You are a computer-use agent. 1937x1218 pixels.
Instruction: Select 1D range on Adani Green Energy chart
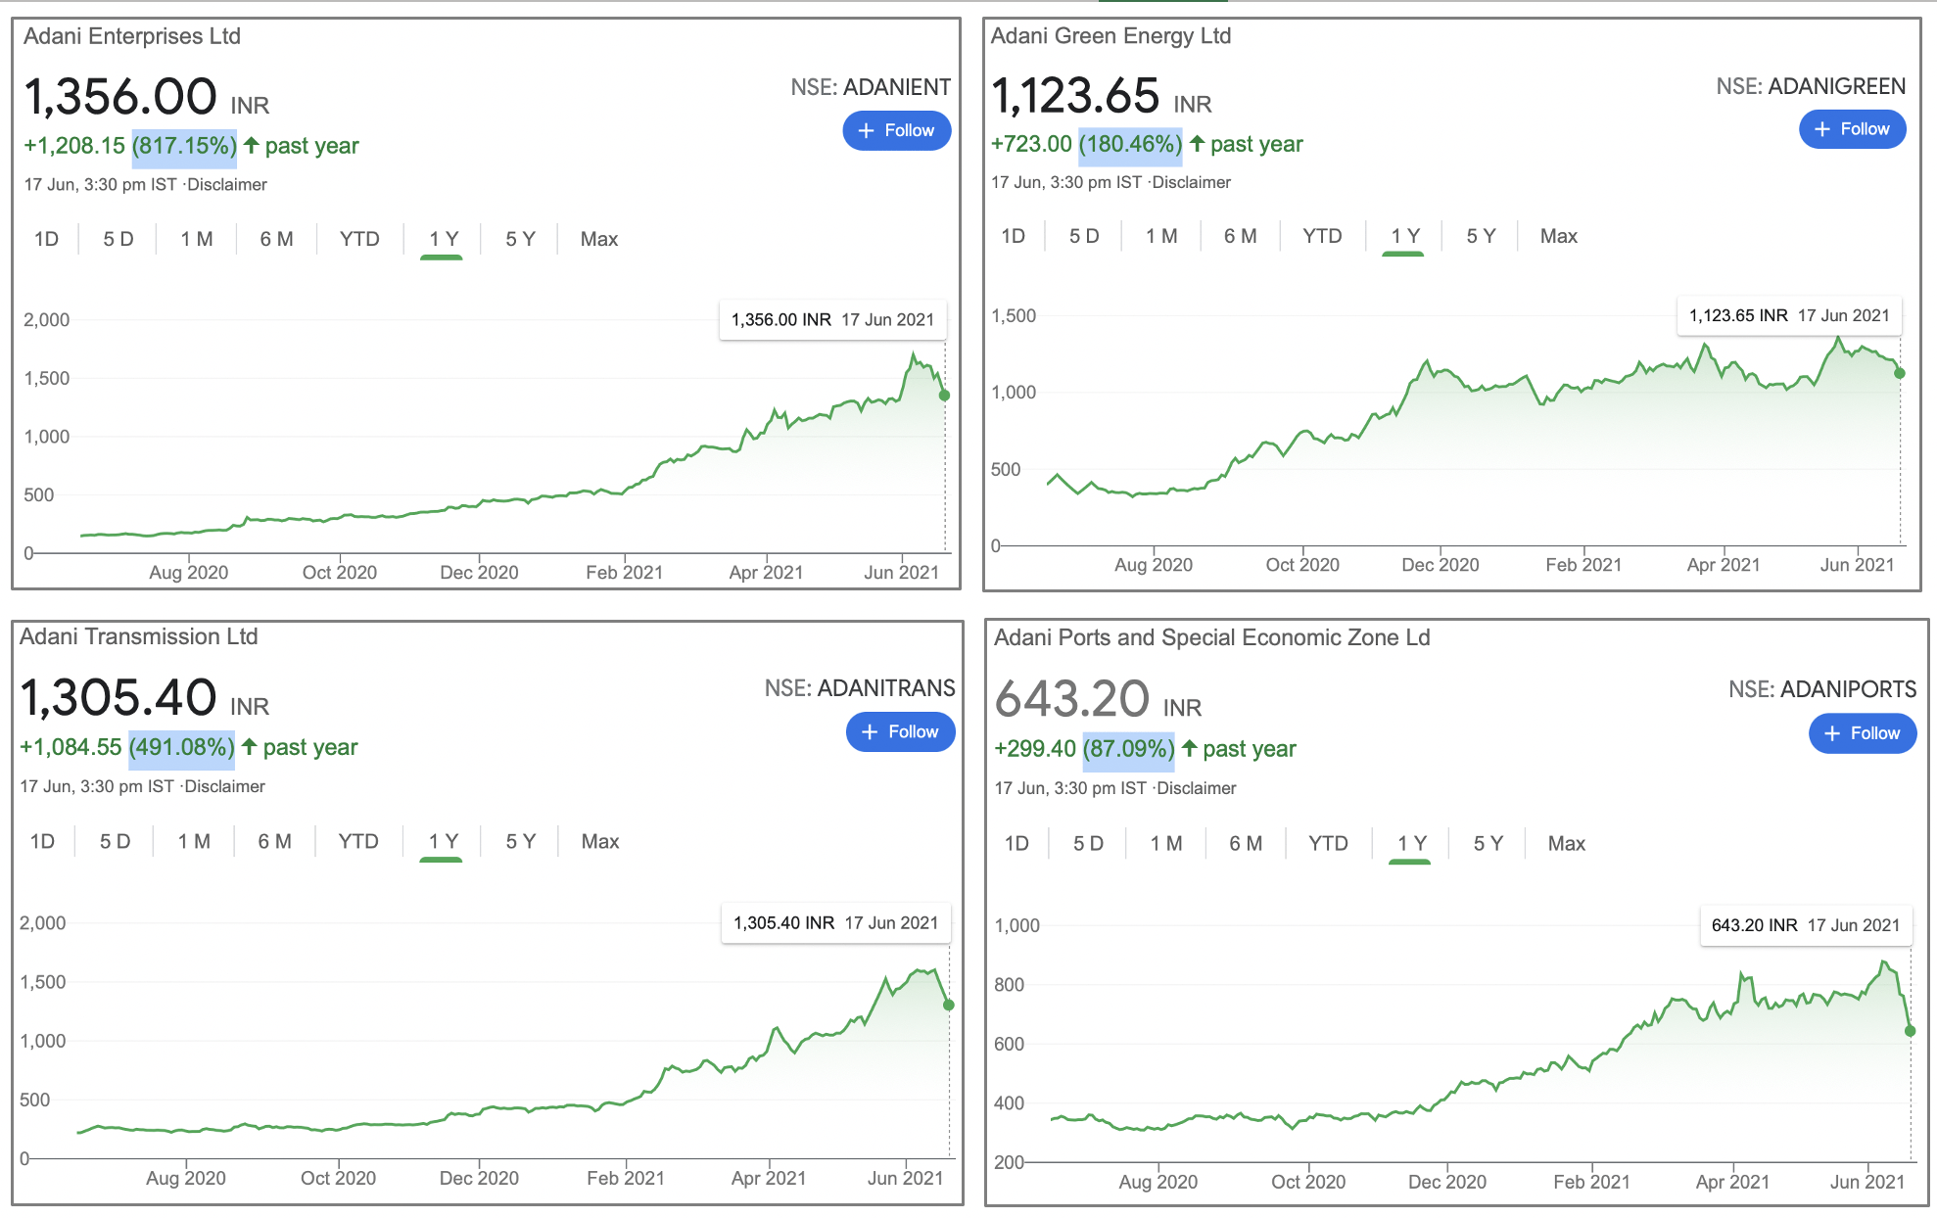coord(1014,236)
